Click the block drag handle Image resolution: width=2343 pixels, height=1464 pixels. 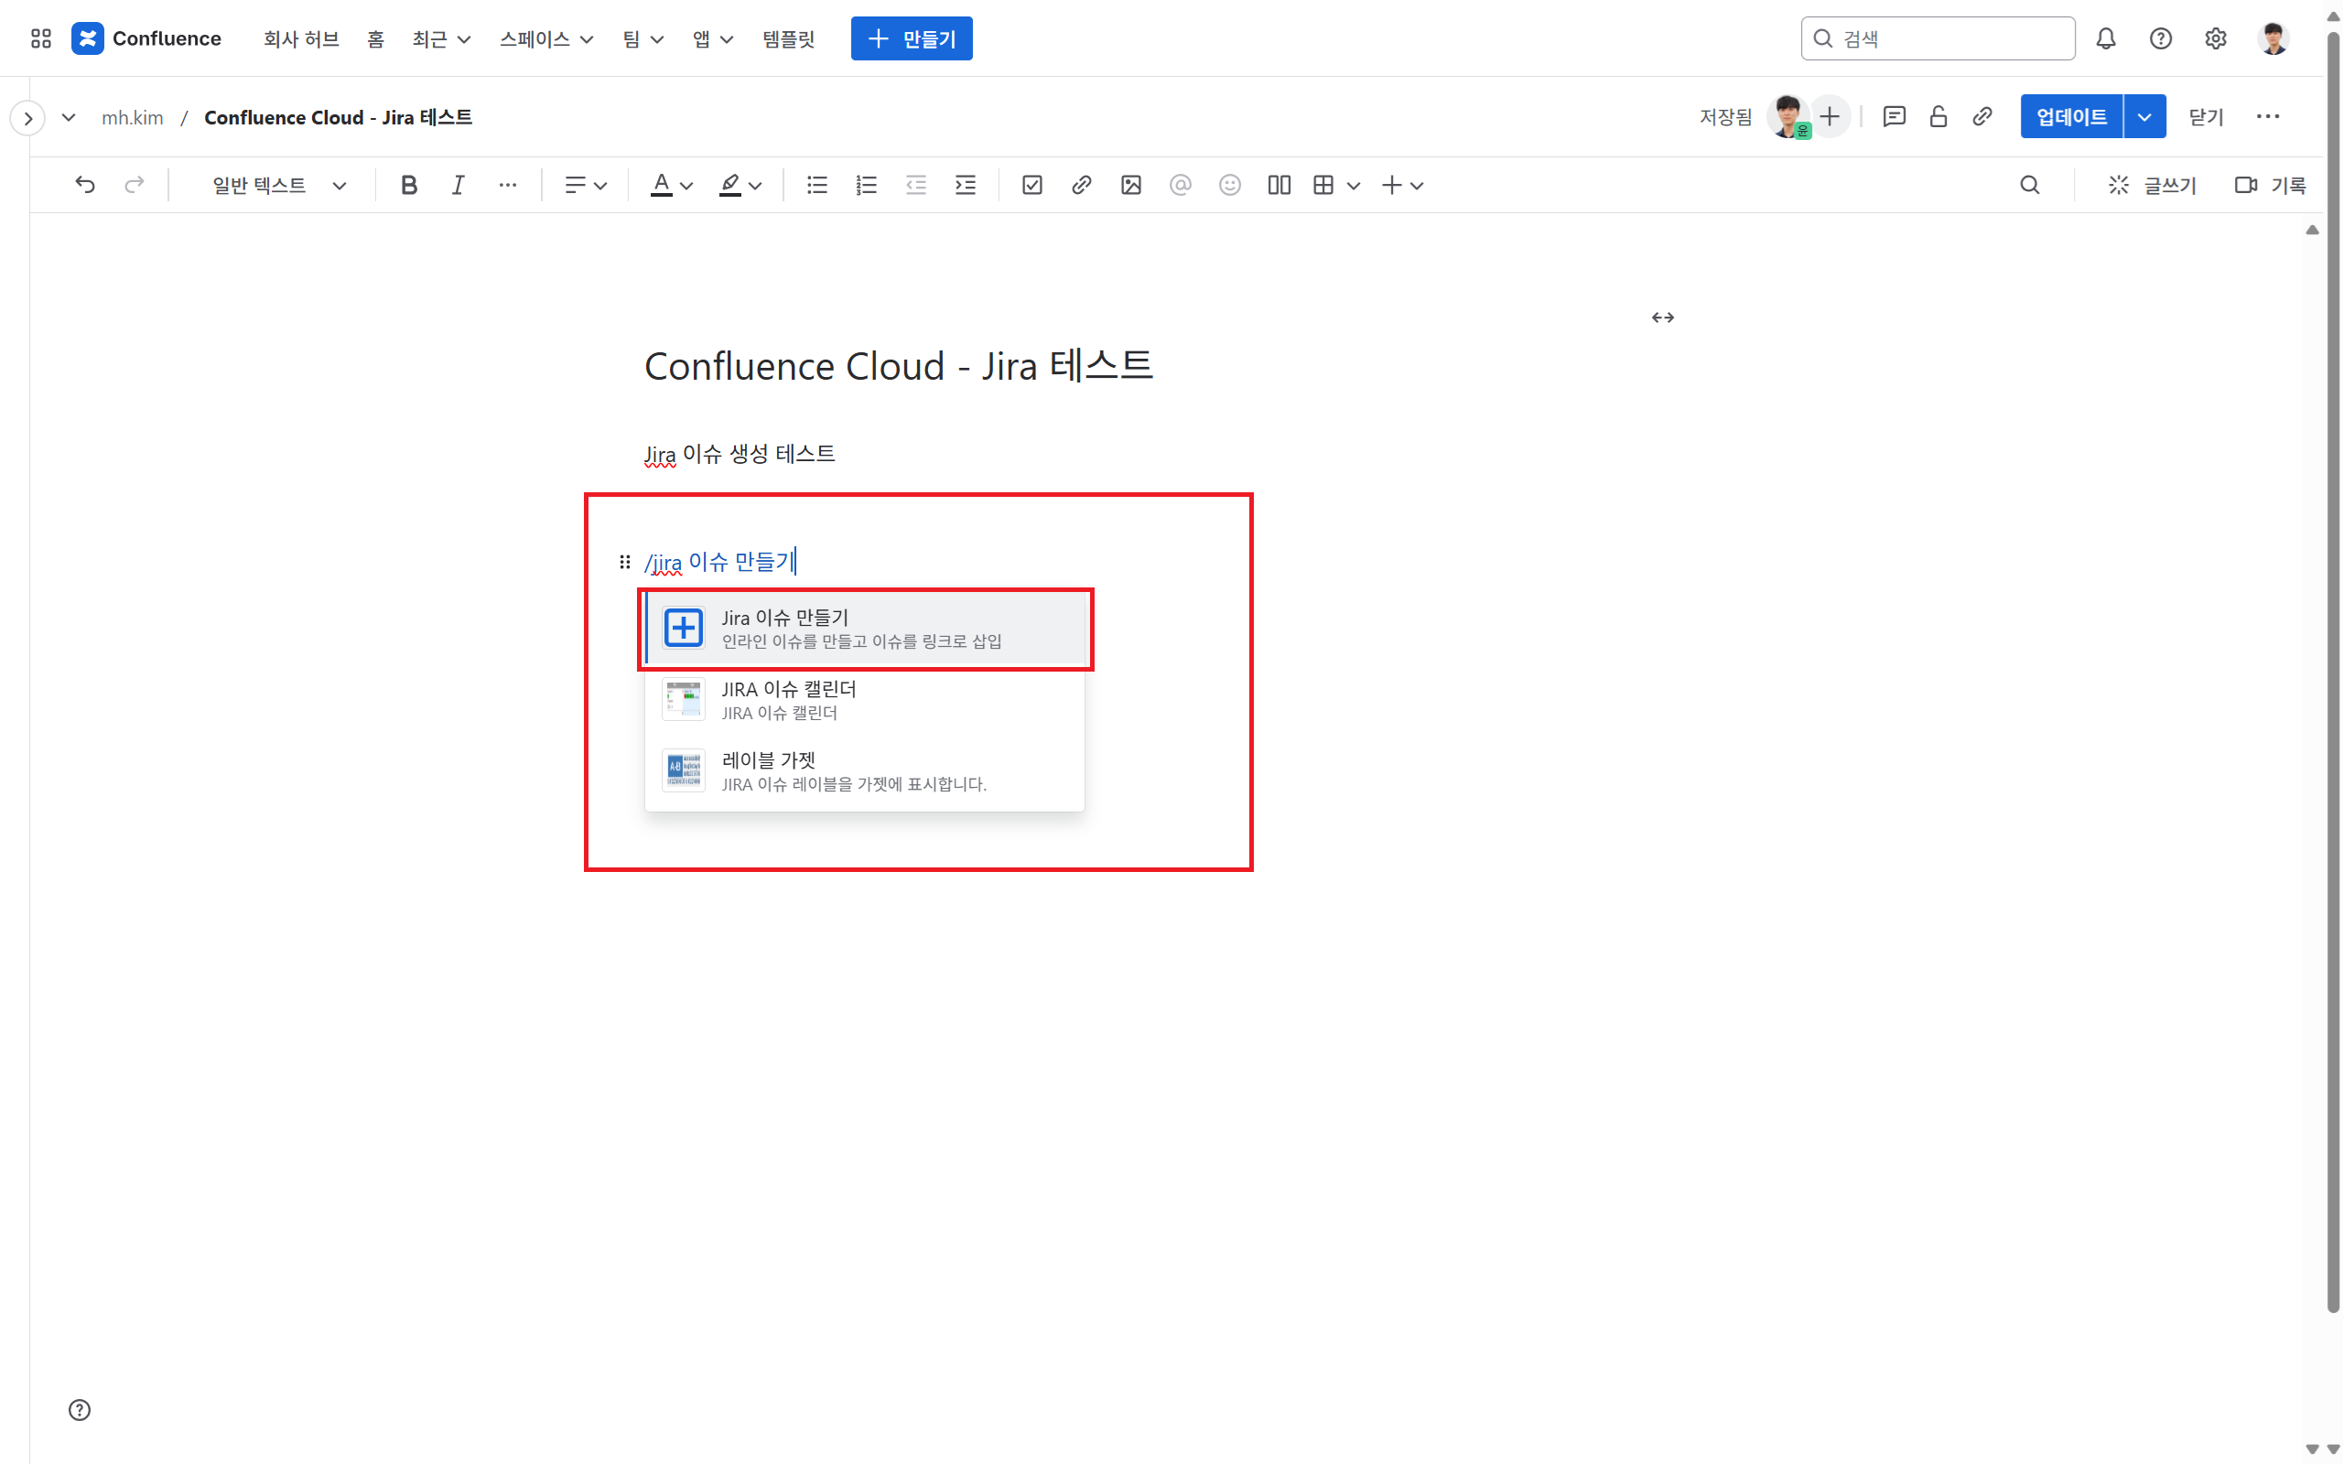(x=624, y=562)
